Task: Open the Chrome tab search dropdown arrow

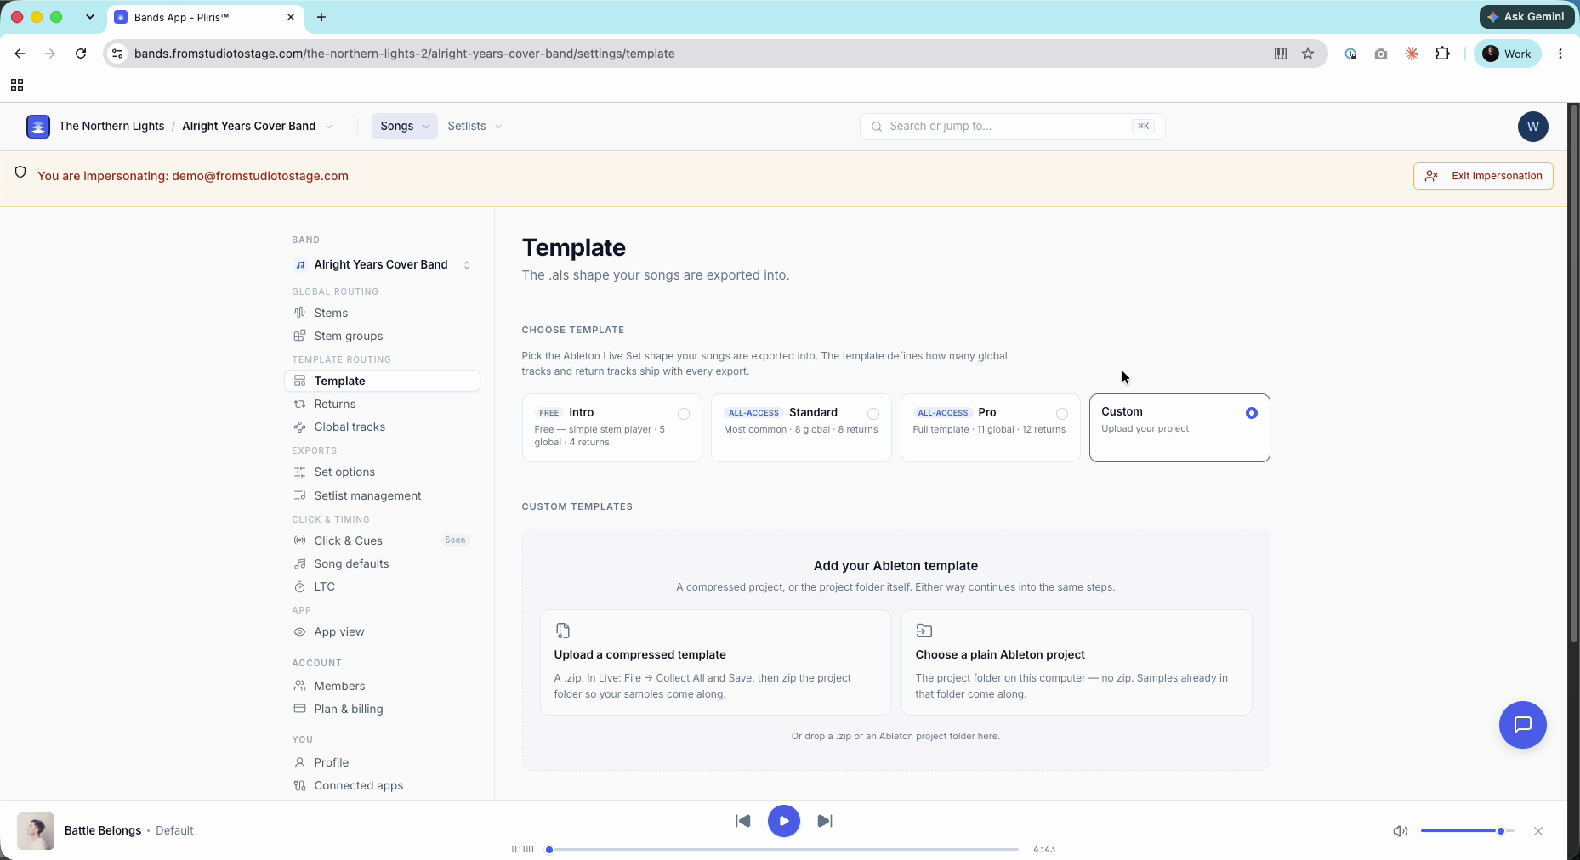Action: pyautogui.click(x=90, y=17)
